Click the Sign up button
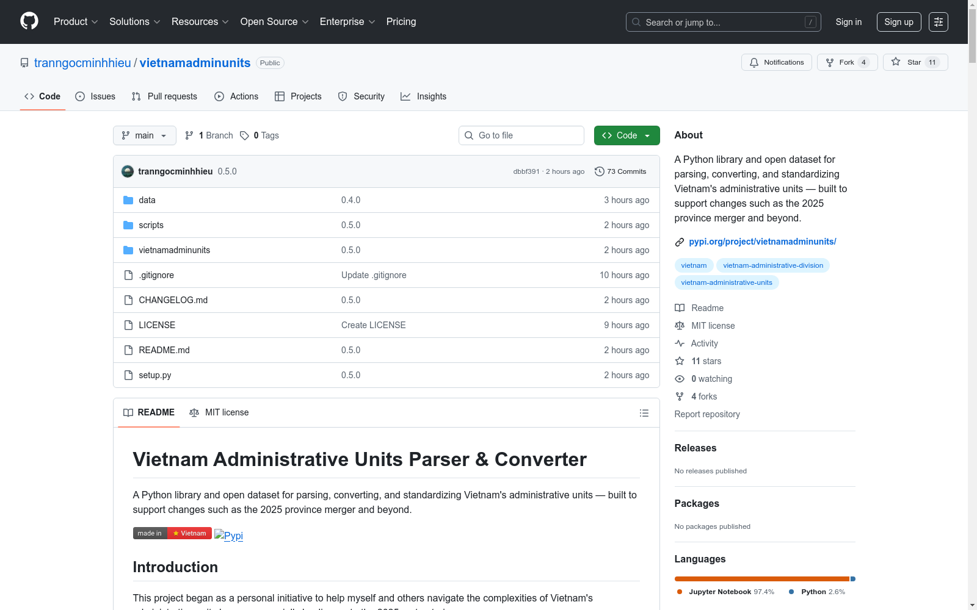977x610 pixels. click(x=899, y=22)
